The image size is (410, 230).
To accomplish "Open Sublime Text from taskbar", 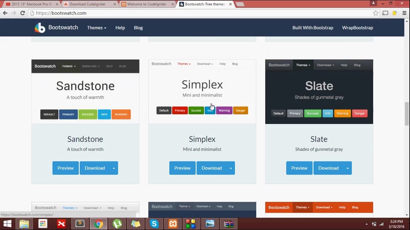I will tap(80, 224).
